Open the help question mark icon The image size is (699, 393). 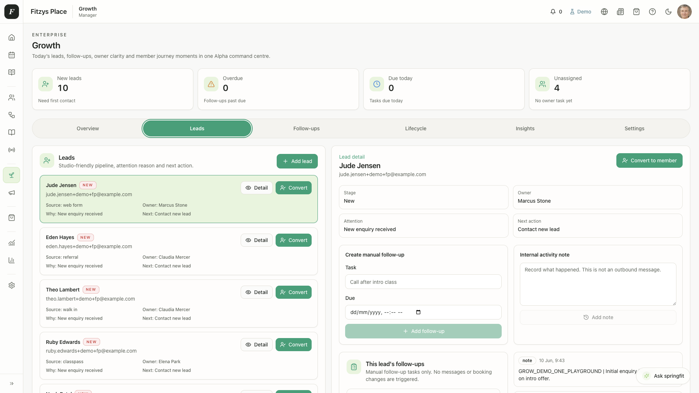pos(652,12)
